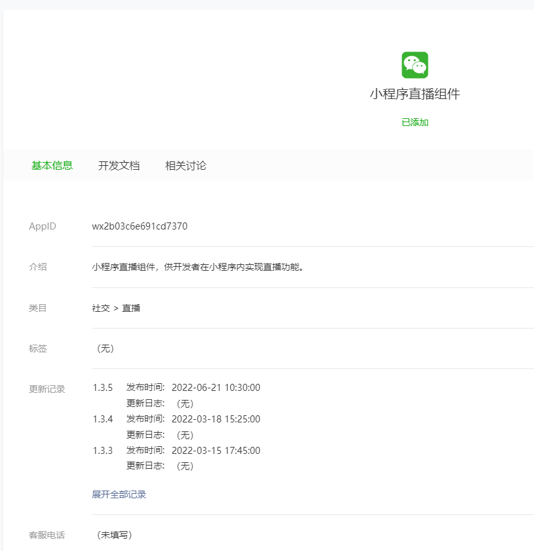
Task: Switch to the 基本信息 tab
Action: pyautogui.click(x=52, y=165)
